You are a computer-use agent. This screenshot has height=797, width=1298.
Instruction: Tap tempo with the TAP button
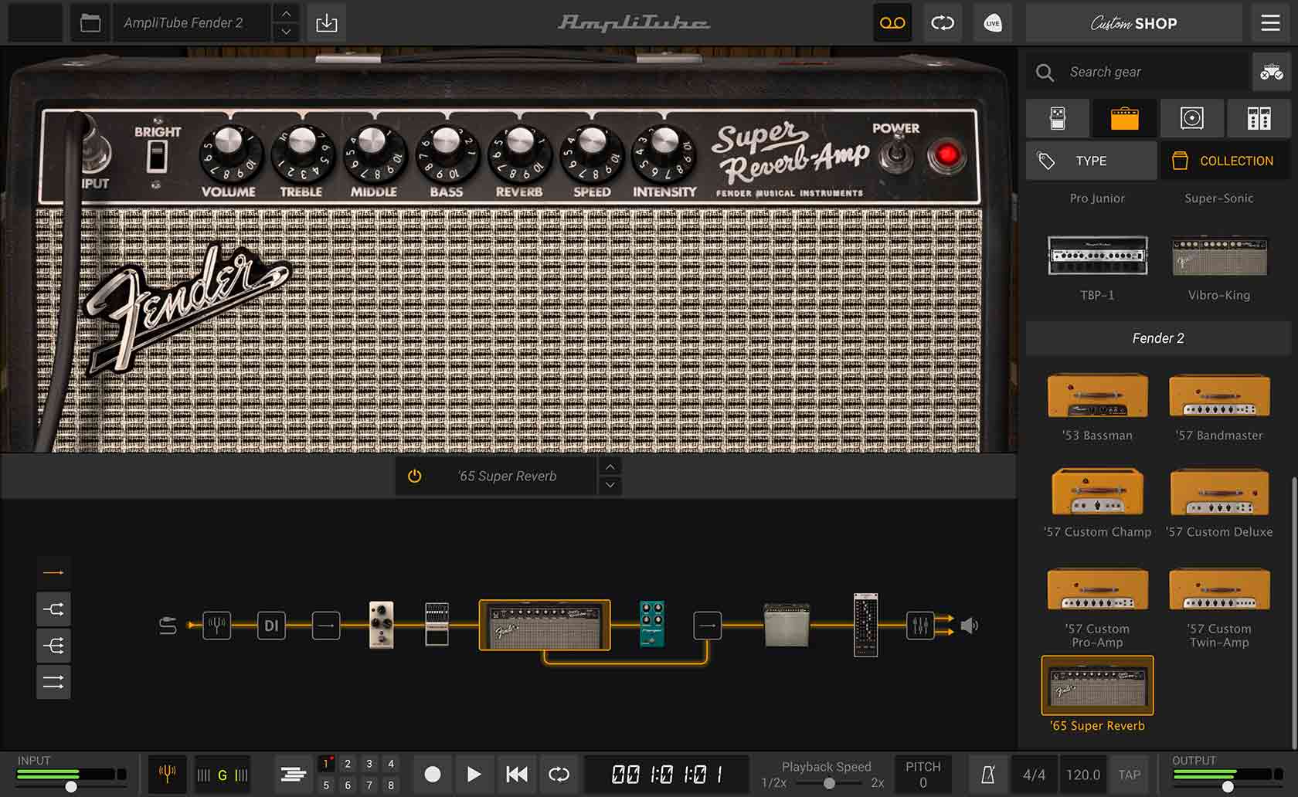[x=1130, y=775]
